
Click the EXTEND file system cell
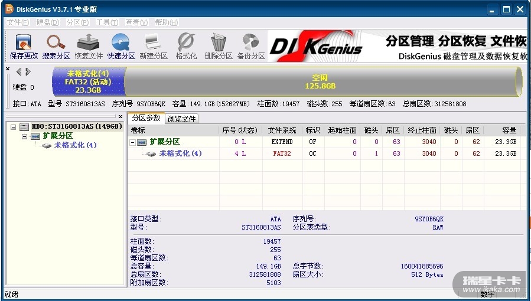pos(282,142)
